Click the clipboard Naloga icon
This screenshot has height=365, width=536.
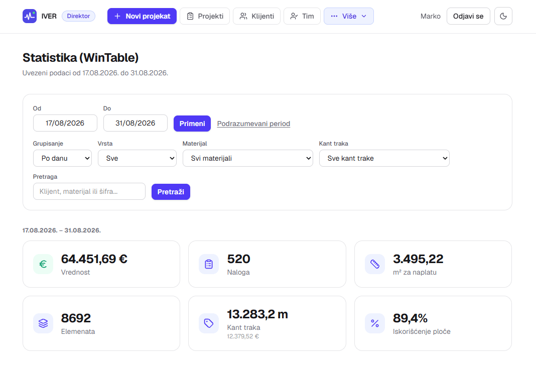[209, 264]
